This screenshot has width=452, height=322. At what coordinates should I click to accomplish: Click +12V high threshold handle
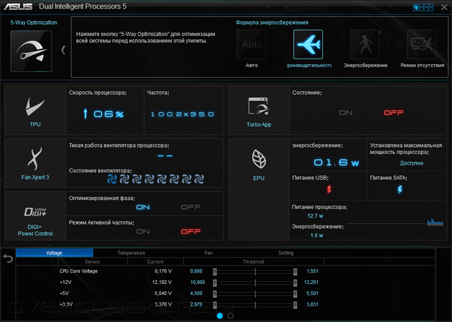[x=295, y=282]
